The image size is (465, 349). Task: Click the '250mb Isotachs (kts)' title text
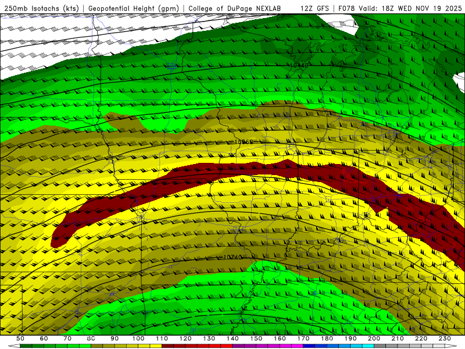click(42, 9)
